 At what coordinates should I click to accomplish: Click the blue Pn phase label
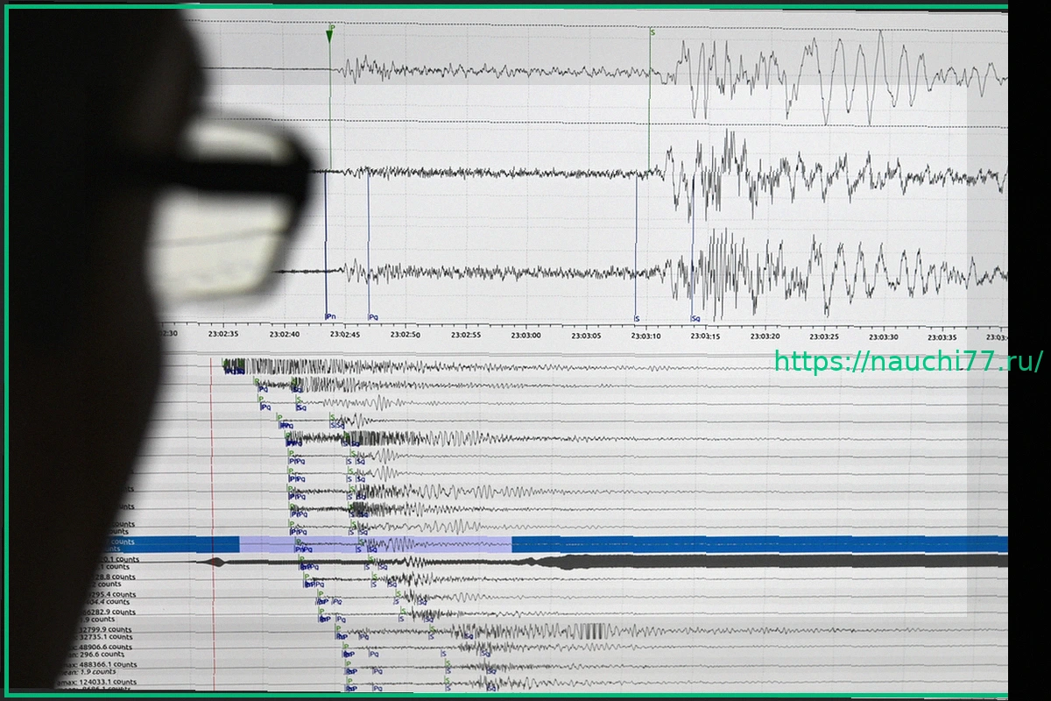(330, 316)
